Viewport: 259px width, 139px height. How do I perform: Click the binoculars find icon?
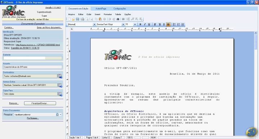pos(118,19)
